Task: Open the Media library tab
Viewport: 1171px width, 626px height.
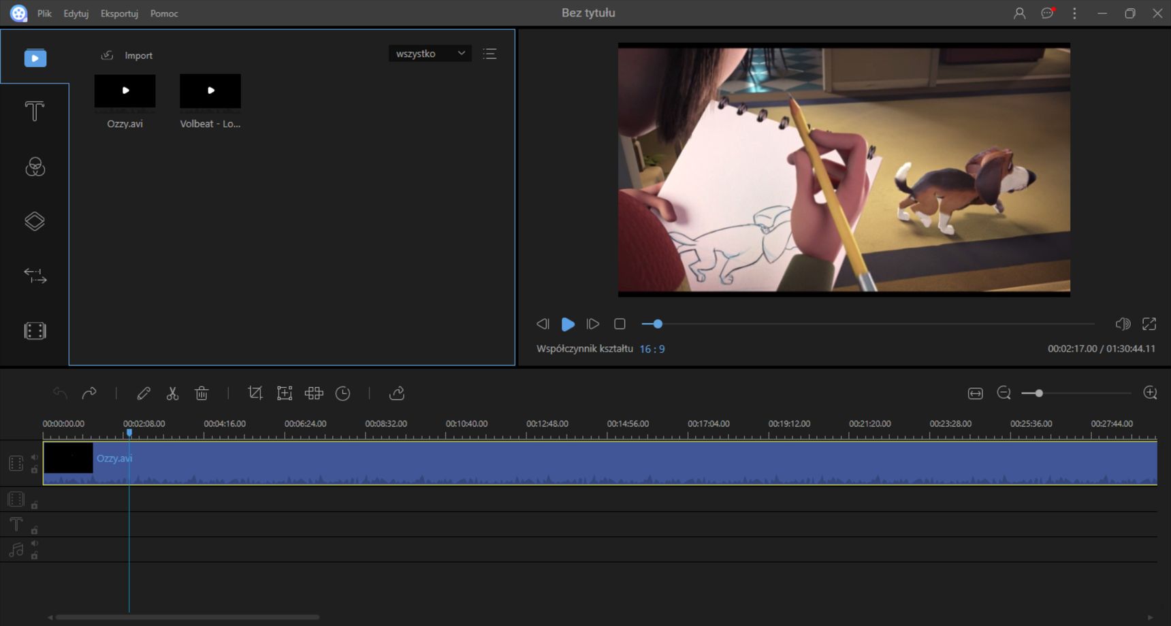Action: [x=35, y=58]
